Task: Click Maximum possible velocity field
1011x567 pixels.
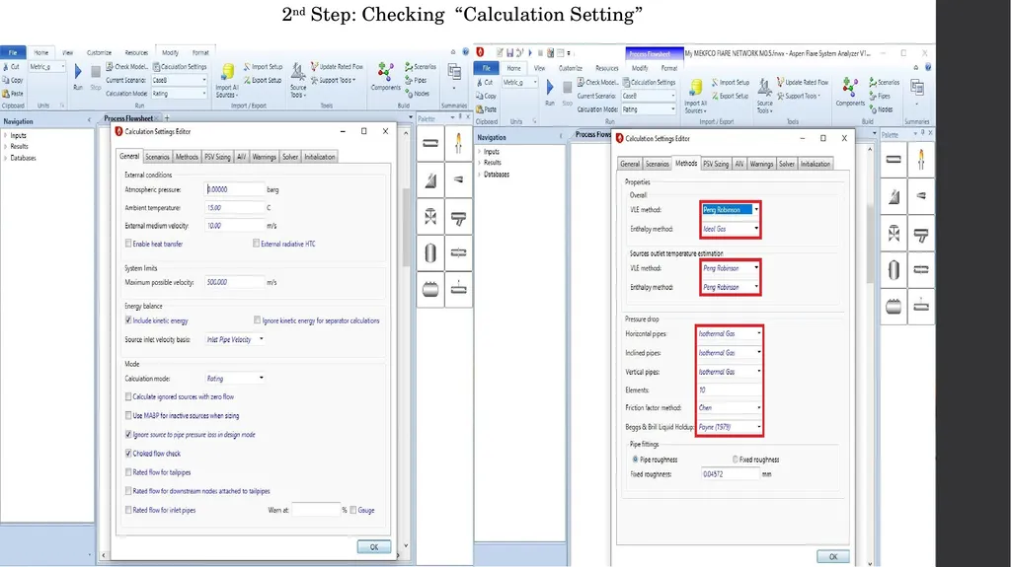Action: 235,282
